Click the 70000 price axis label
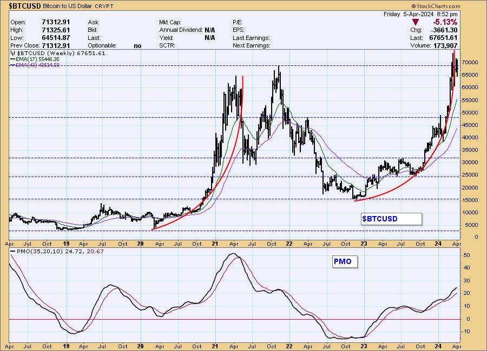Viewport: 487px width, 351px height. (x=470, y=62)
